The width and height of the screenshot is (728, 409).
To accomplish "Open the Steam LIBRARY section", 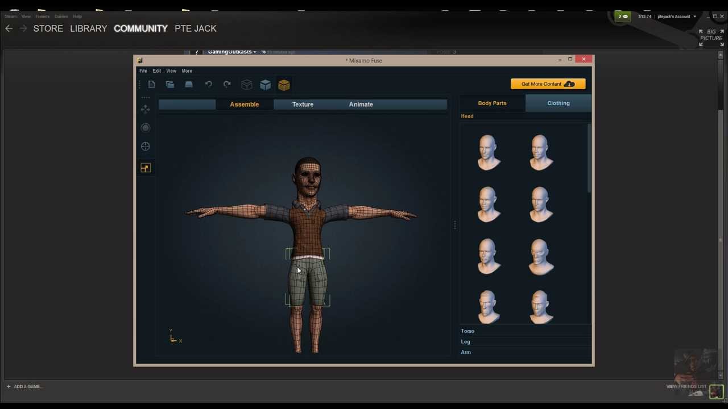I will [89, 28].
